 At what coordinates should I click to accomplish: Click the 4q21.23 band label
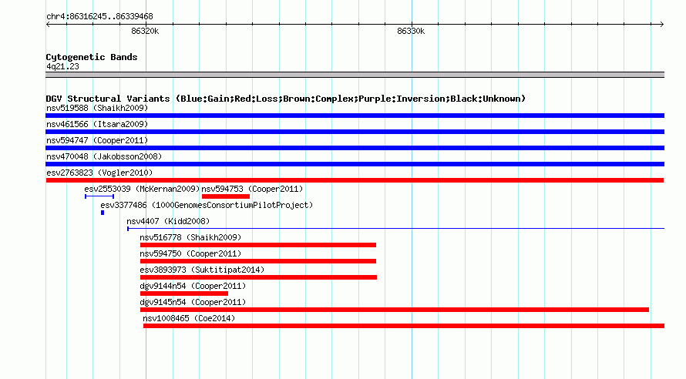62,66
